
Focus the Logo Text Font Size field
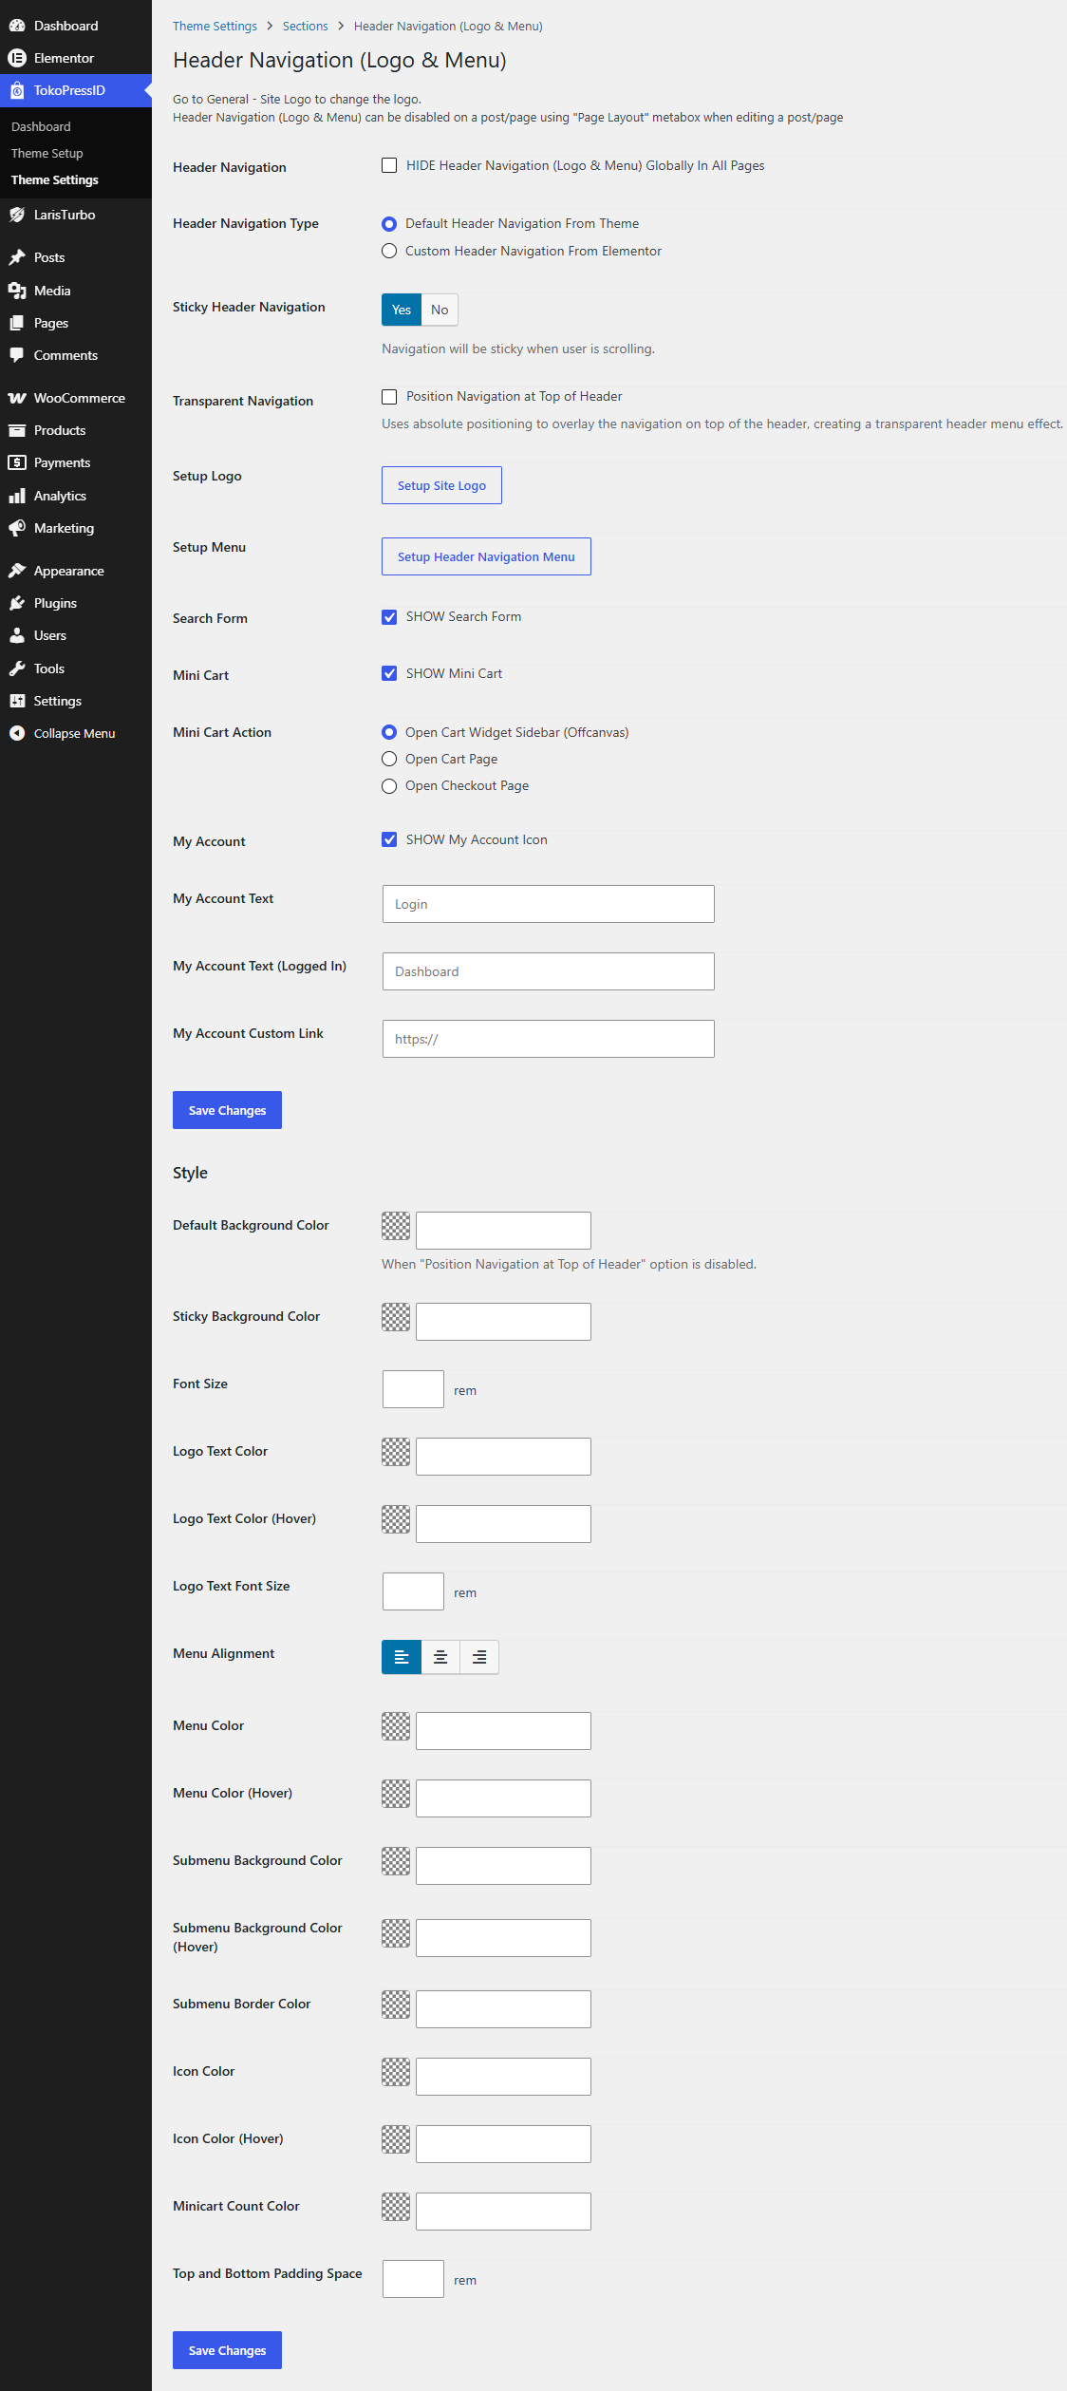(x=413, y=1591)
